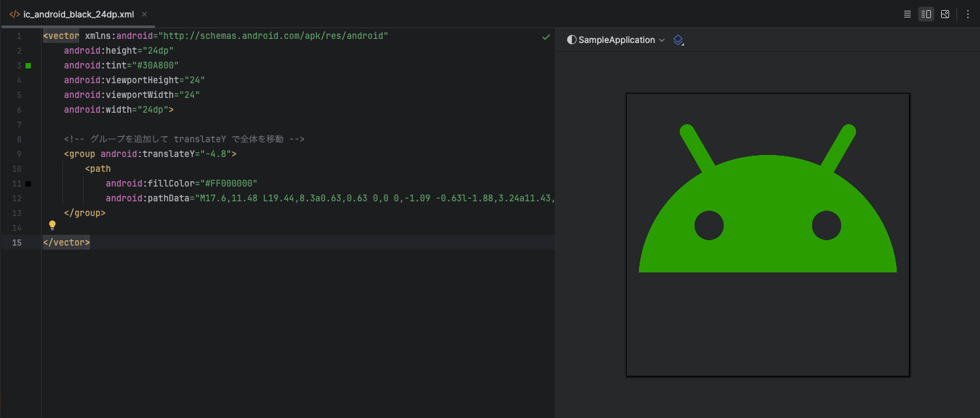
Task: Click the layers icon beside SampleApplication
Action: (x=679, y=40)
